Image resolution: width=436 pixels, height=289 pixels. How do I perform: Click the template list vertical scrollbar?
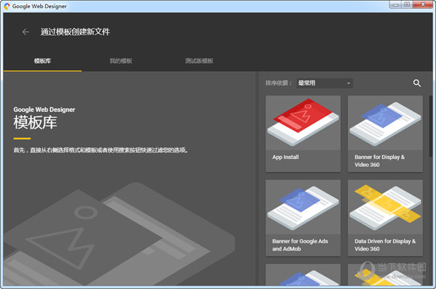[x=431, y=126]
